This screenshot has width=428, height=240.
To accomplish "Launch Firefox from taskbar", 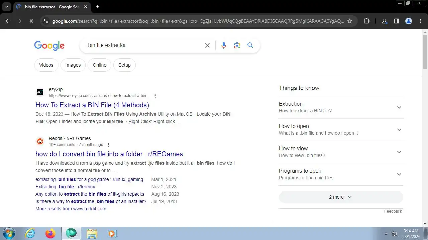I will (50, 234).
